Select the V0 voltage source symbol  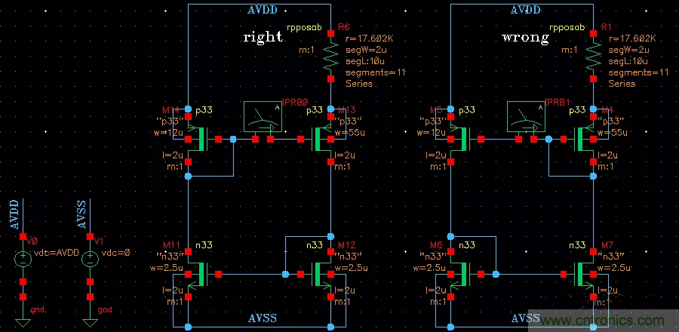[x=23, y=259]
